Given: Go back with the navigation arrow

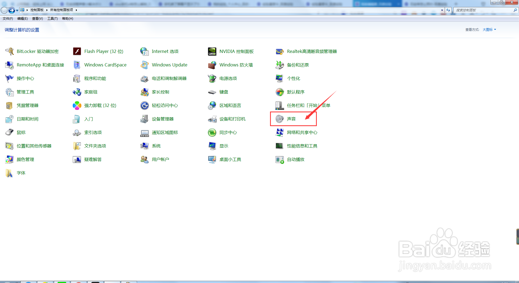Looking at the screenshot, I should 4,10.
